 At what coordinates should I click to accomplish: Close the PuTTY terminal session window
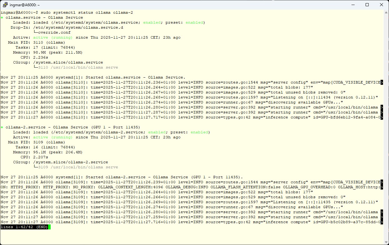(382, 5)
